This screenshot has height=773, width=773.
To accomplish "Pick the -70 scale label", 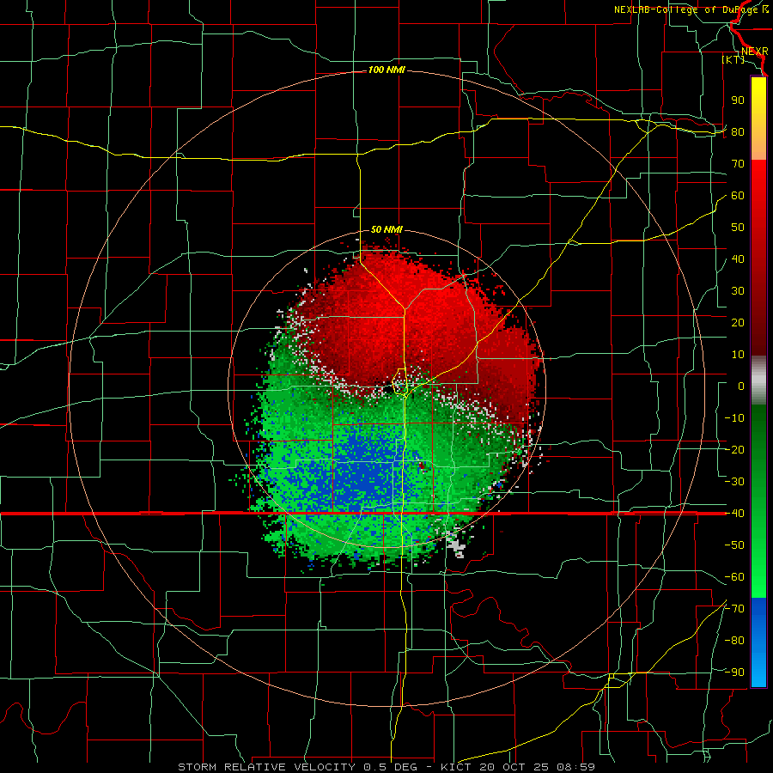I will coord(734,609).
